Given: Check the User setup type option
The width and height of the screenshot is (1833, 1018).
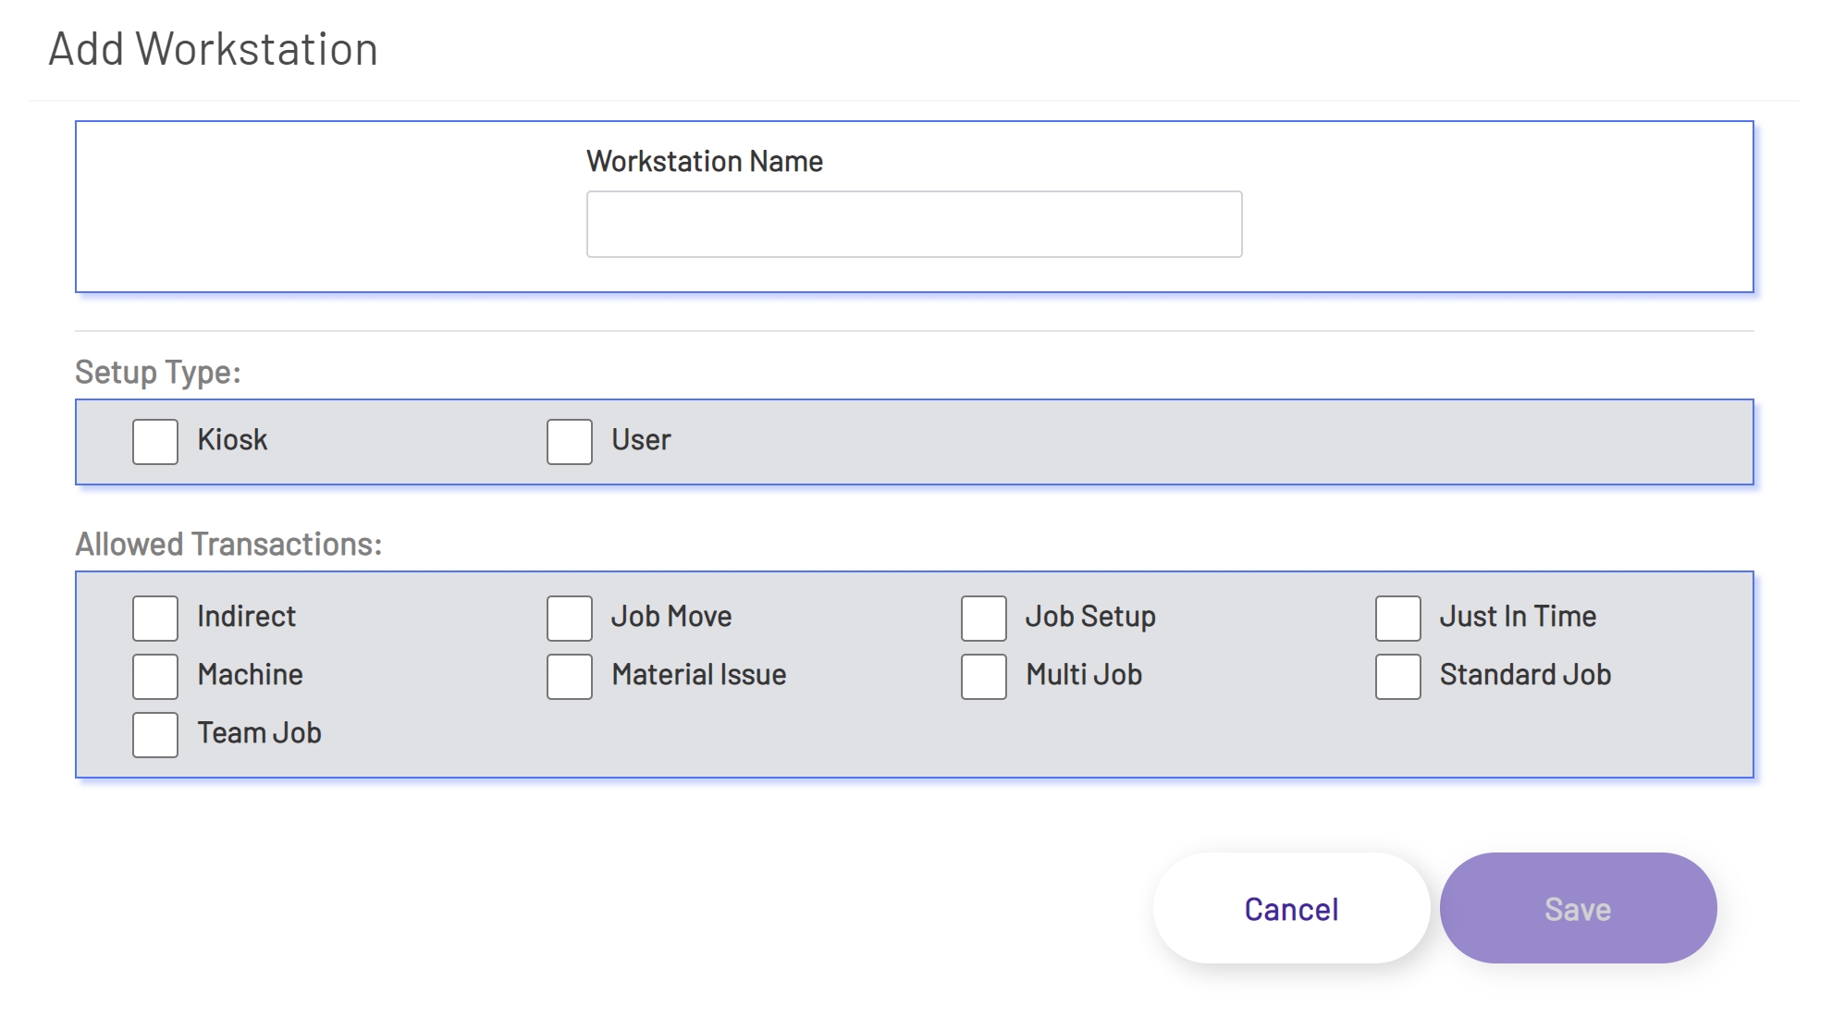Looking at the screenshot, I should (x=568, y=442).
